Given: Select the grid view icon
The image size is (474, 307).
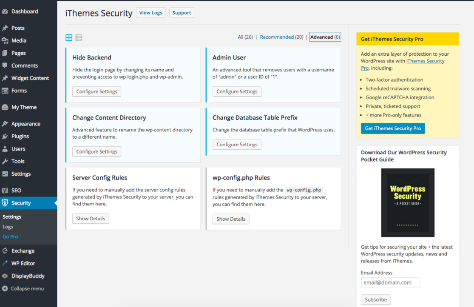Looking at the screenshot, I should pyautogui.click(x=68, y=37).
